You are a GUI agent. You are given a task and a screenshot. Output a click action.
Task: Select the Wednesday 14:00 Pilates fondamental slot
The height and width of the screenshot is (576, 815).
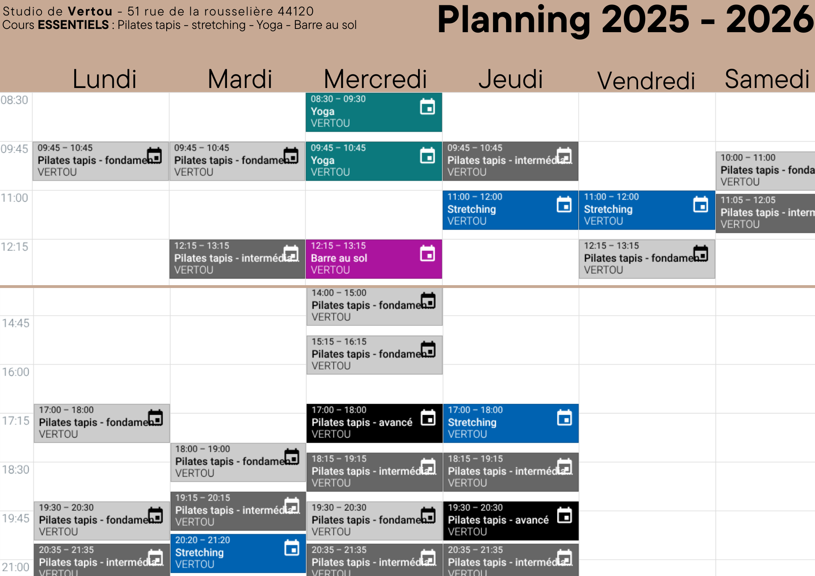[374, 306]
